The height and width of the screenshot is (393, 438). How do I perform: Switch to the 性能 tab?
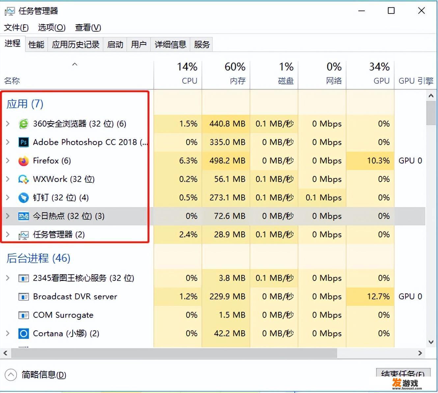click(x=36, y=44)
